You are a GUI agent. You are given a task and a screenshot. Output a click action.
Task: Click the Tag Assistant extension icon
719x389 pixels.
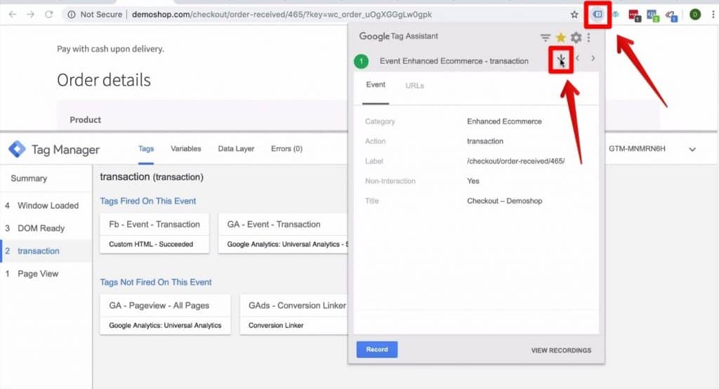597,14
